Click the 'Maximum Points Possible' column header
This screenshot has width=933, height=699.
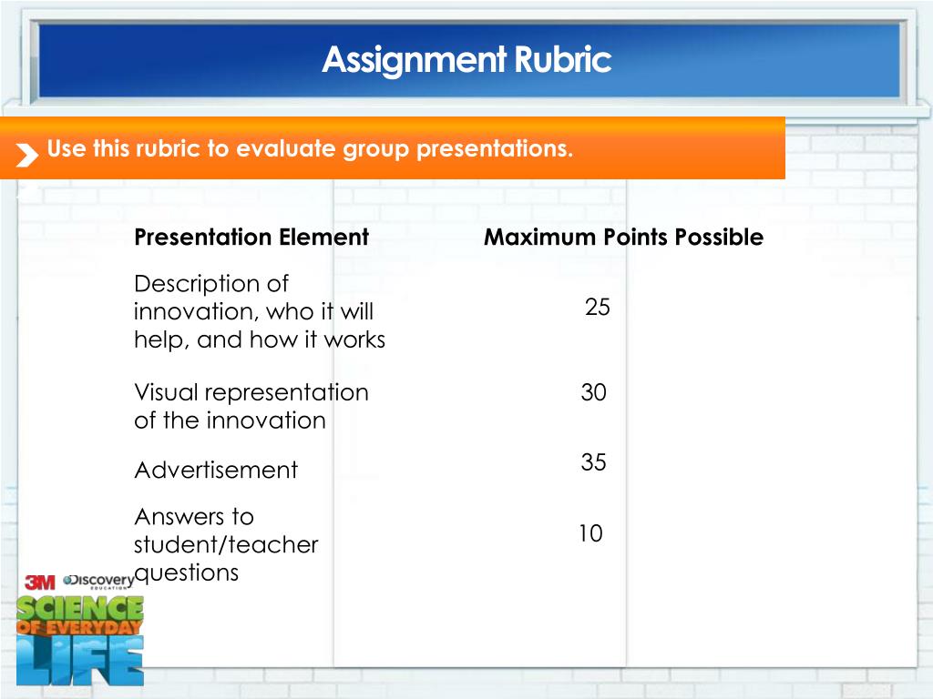(x=623, y=238)
